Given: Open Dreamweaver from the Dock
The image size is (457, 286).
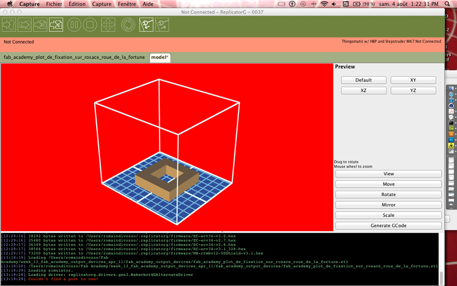Looking at the screenshot, I should (451, 128).
